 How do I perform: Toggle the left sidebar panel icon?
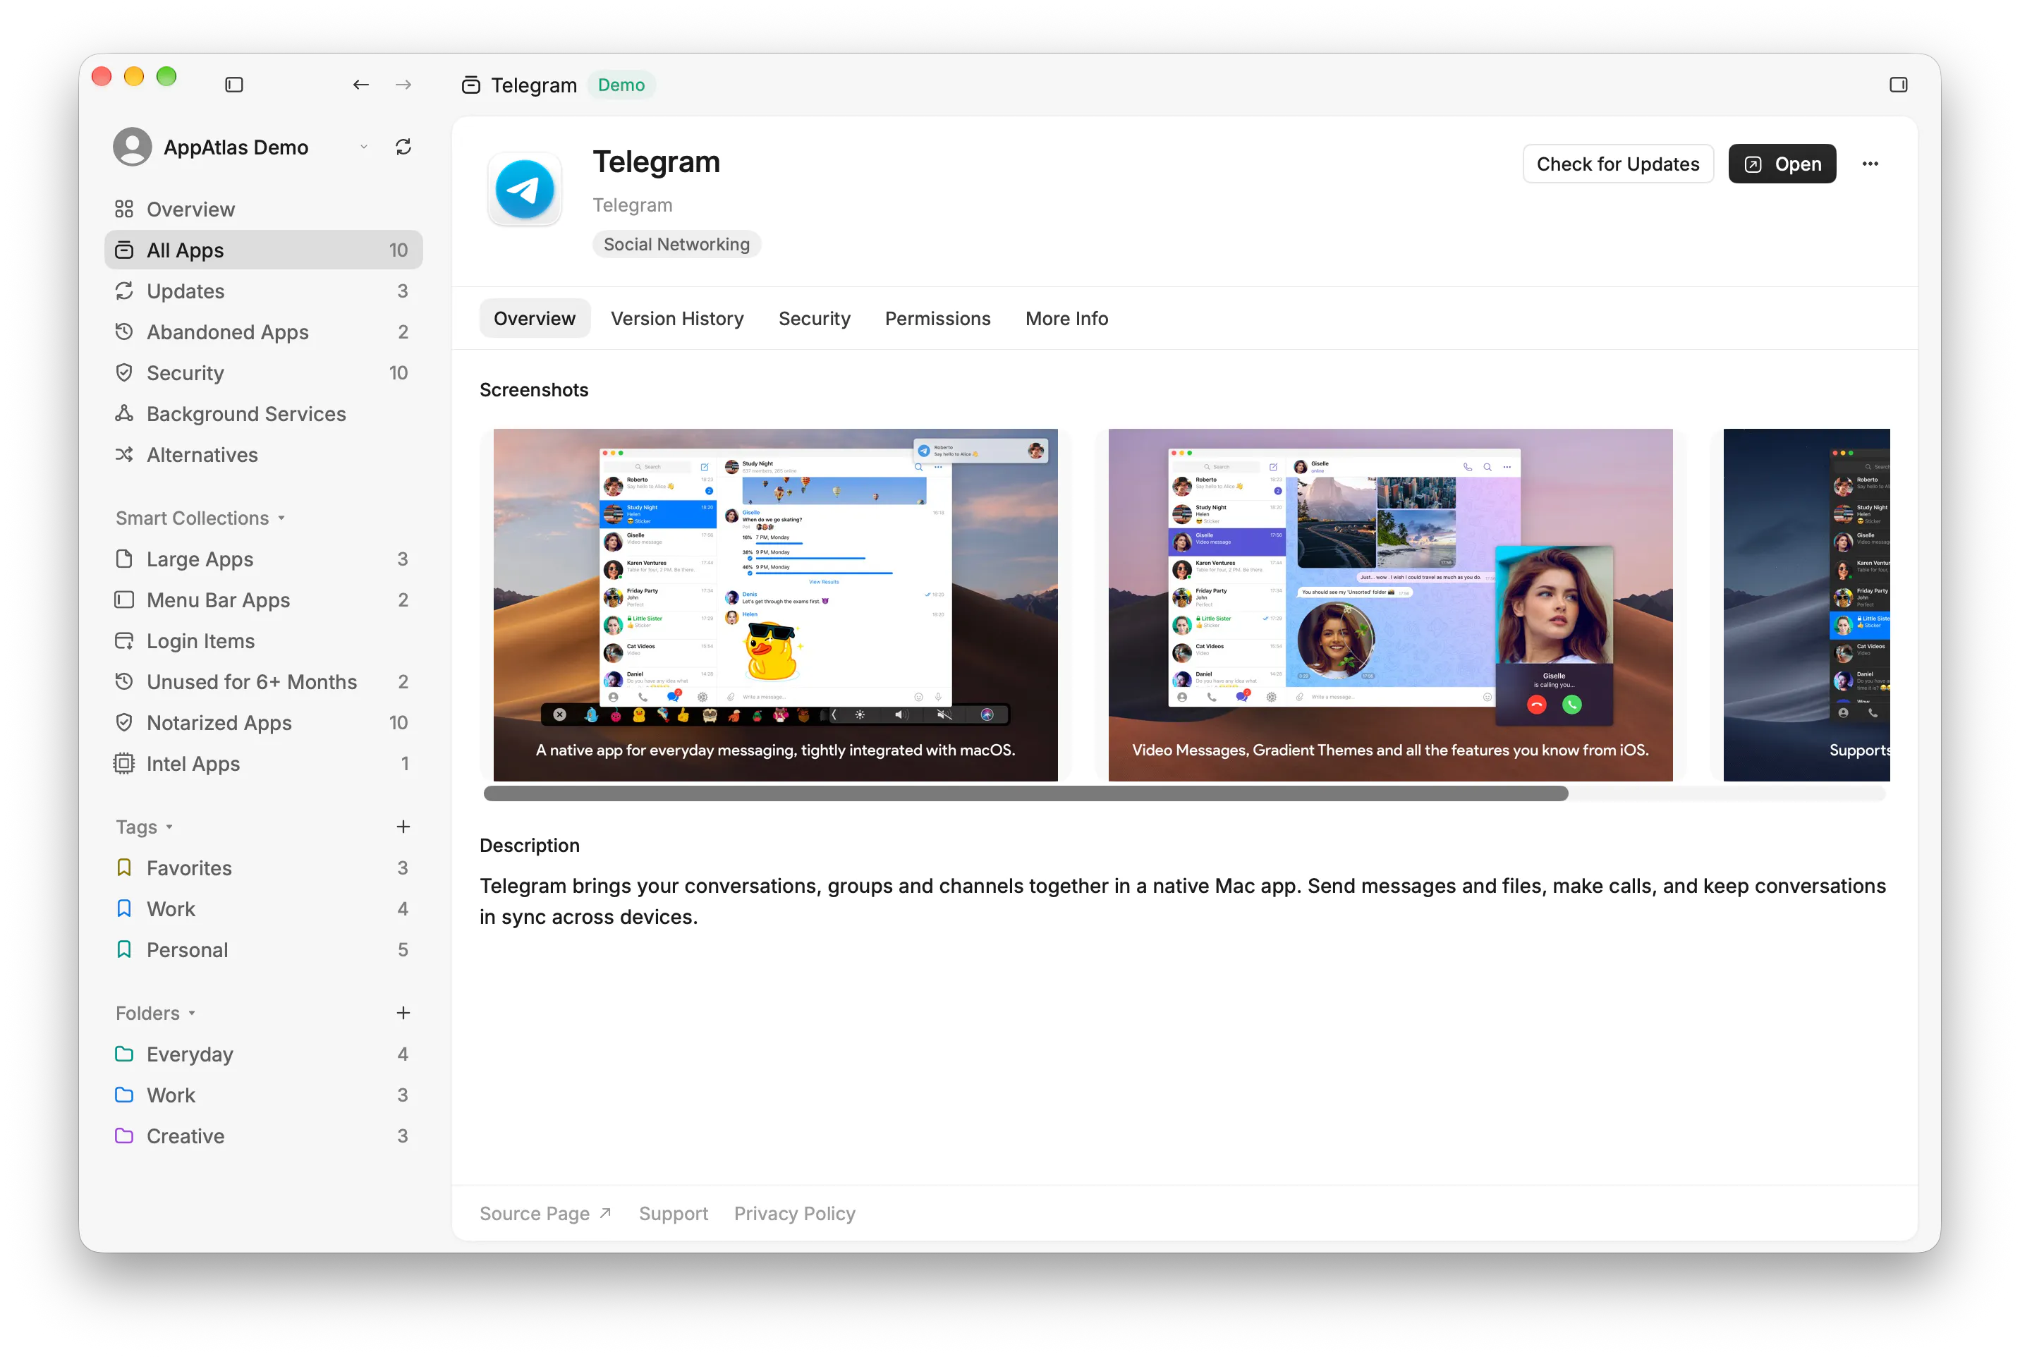[233, 85]
